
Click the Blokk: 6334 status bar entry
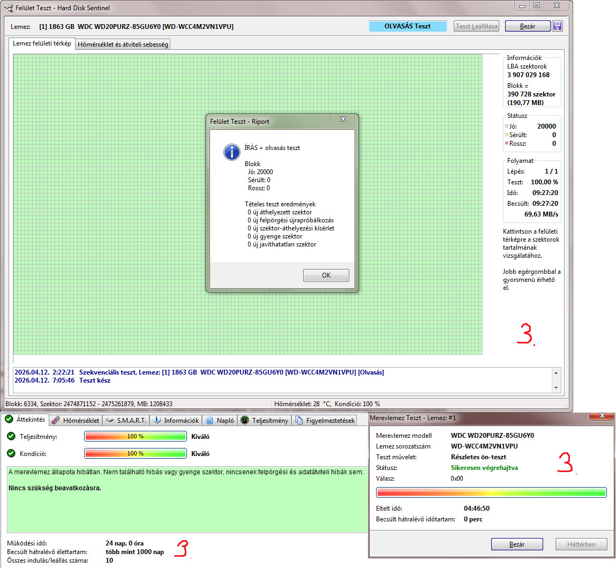point(89,403)
